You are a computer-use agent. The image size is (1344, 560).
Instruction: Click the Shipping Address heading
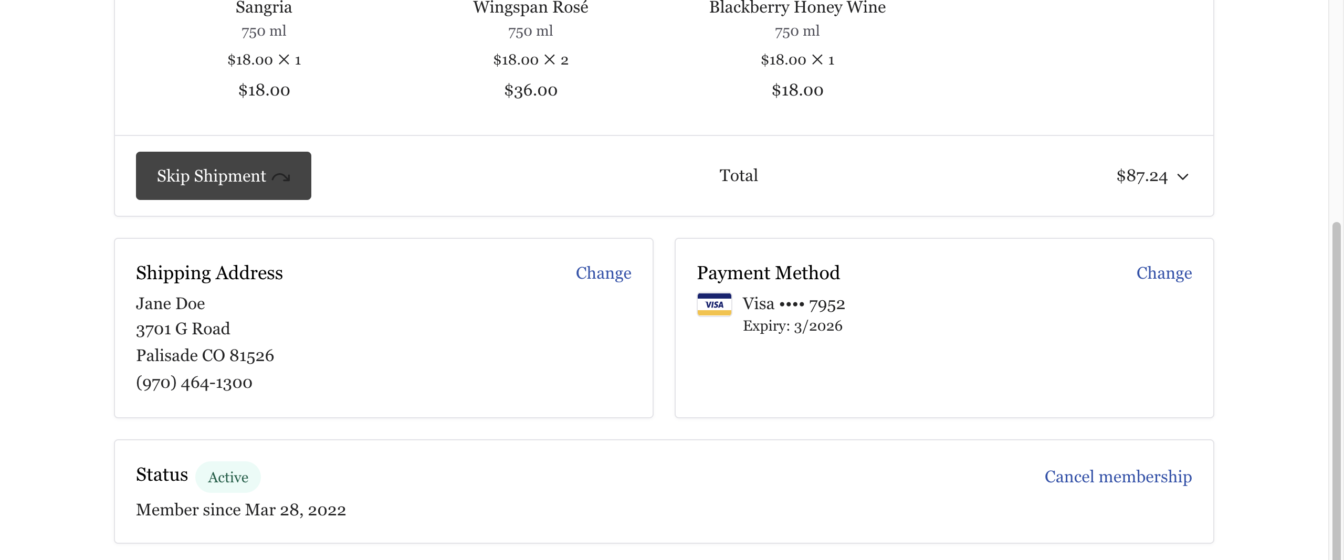coord(209,273)
